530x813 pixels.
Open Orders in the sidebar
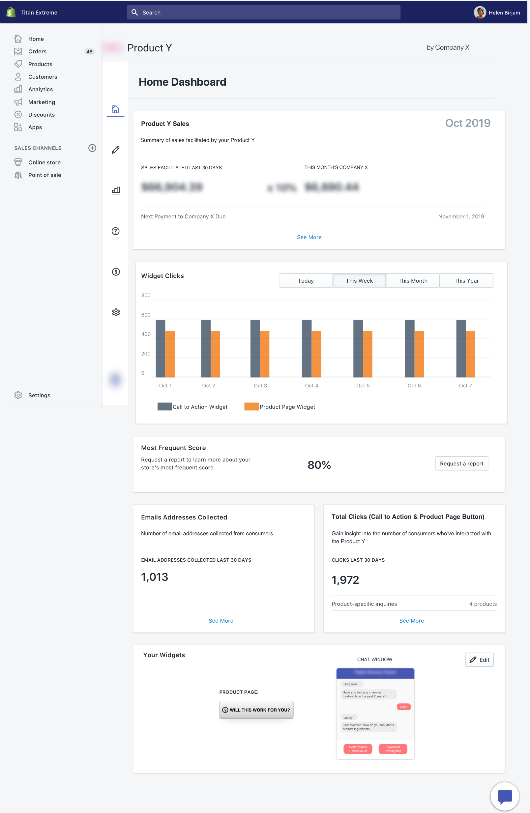point(38,51)
